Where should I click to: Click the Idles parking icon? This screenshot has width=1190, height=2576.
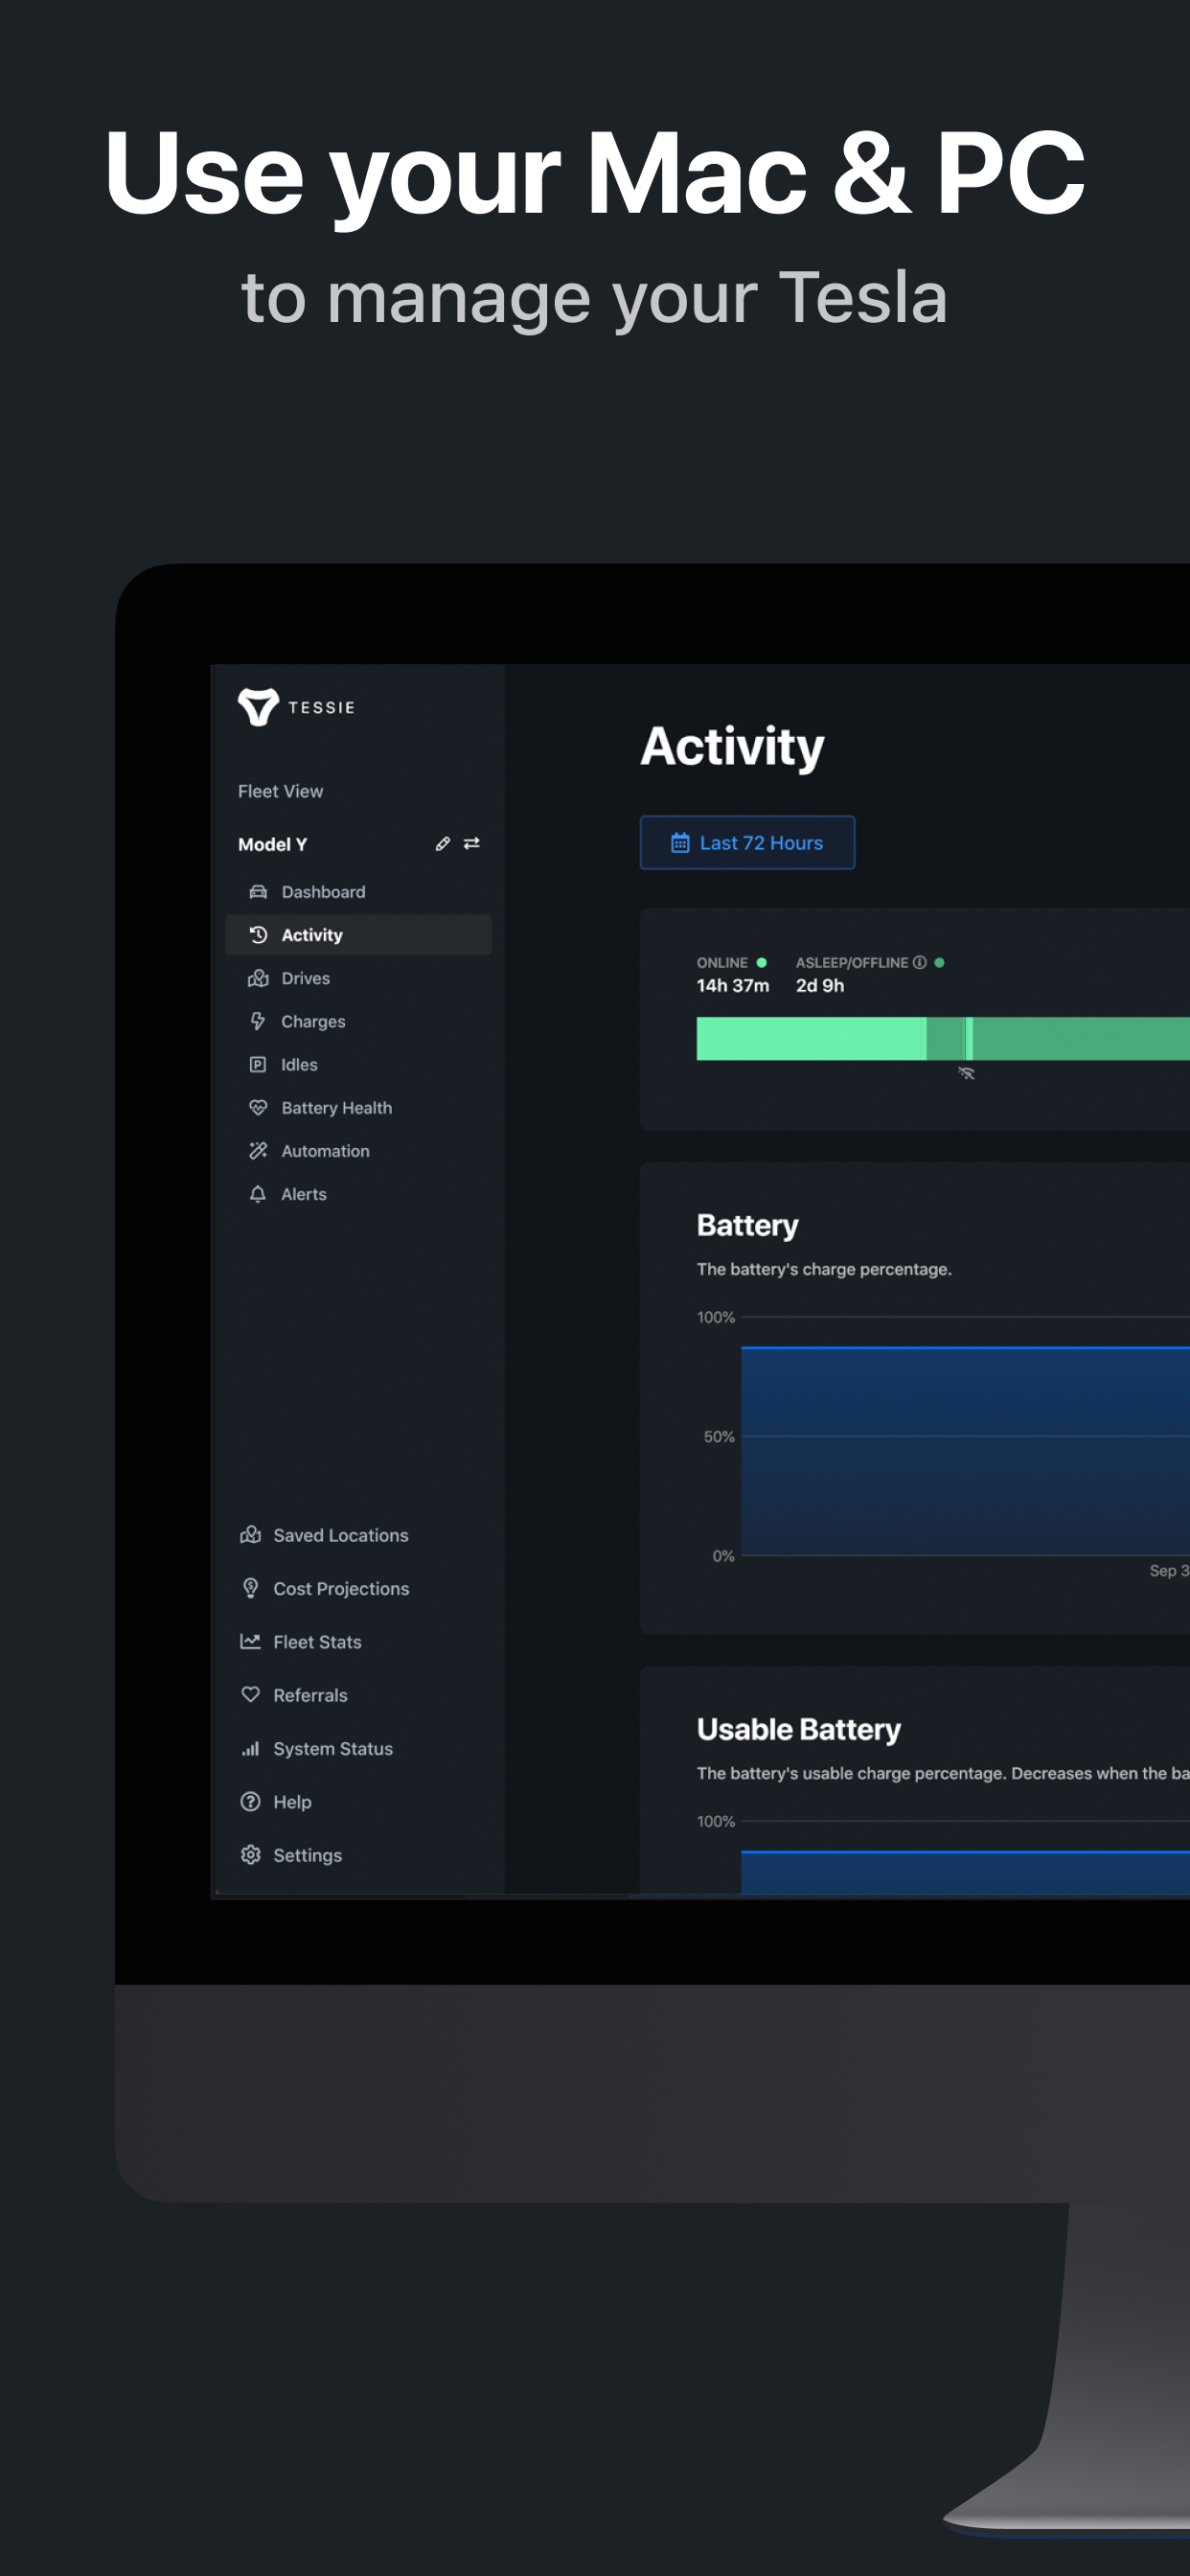coord(258,1064)
